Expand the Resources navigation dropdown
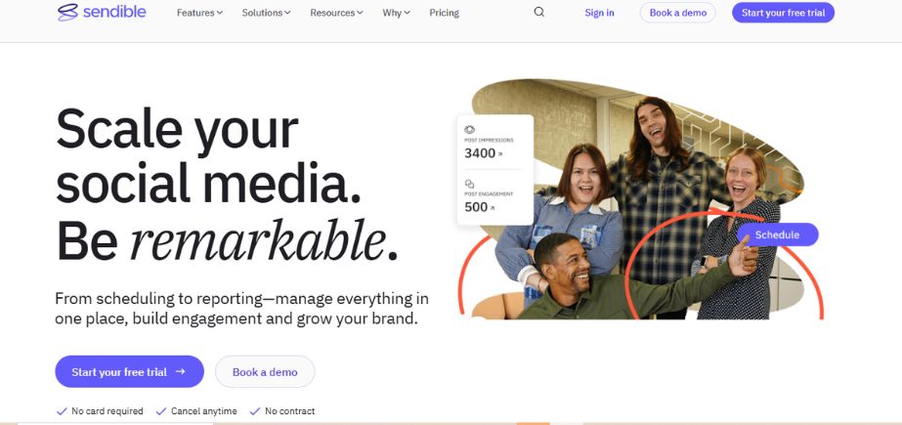 pyautogui.click(x=336, y=13)
